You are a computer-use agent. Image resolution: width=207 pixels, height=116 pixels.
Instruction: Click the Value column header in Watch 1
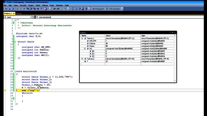(x=123, y=36)
